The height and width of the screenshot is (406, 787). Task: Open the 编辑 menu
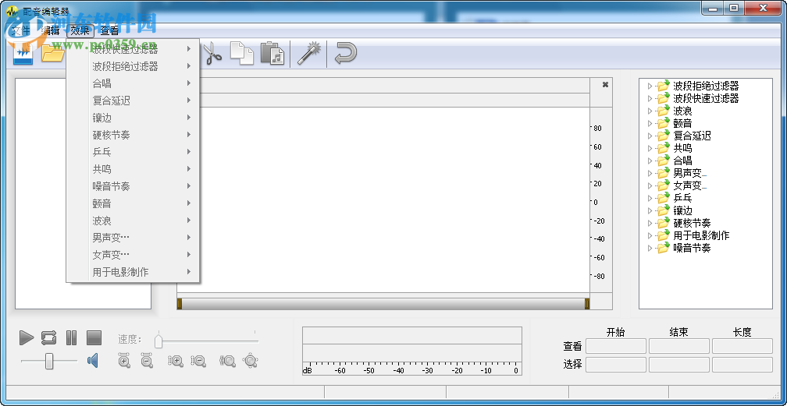click(x=50, y=30)
